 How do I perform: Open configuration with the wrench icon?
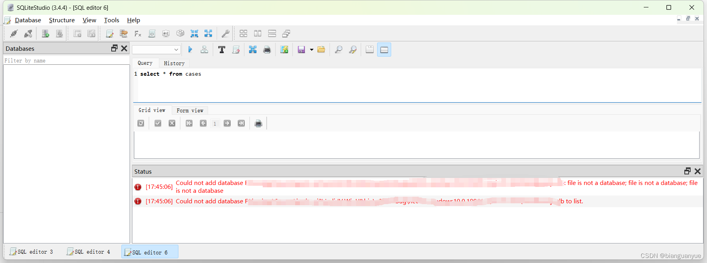coord(225,34)
